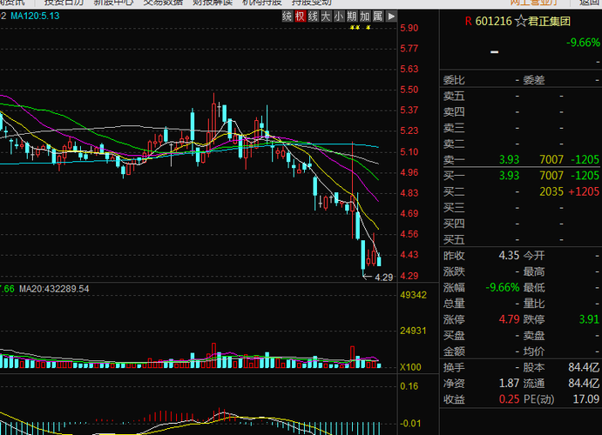Click the 返回 back button
The image size is (602, 435).
[590, 3]
